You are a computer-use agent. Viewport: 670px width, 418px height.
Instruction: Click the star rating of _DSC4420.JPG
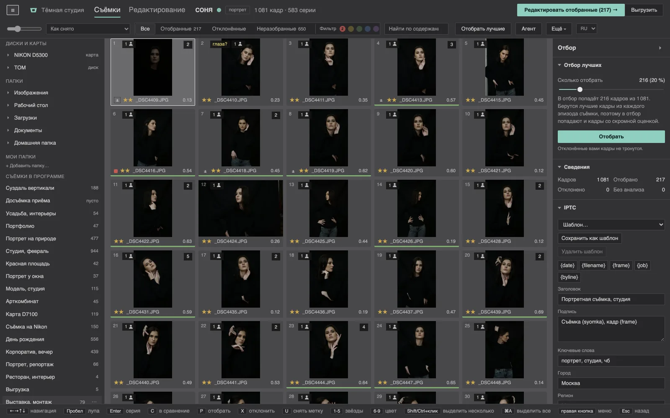[x=382, y=171]
